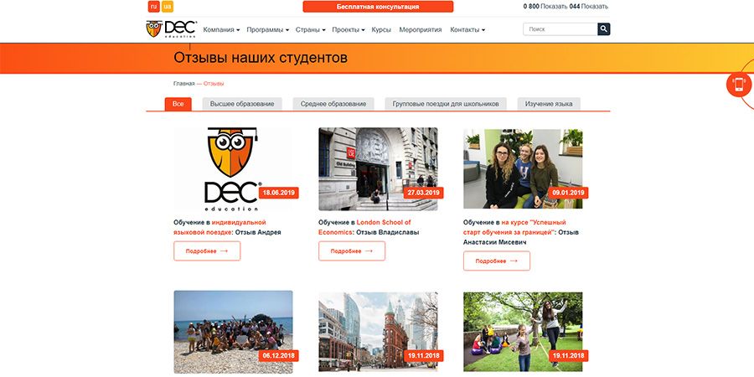The height and width of the screenshot is (377, 754).
Task: Click Подробнее under Andrey's review
Action: (207, 250)
